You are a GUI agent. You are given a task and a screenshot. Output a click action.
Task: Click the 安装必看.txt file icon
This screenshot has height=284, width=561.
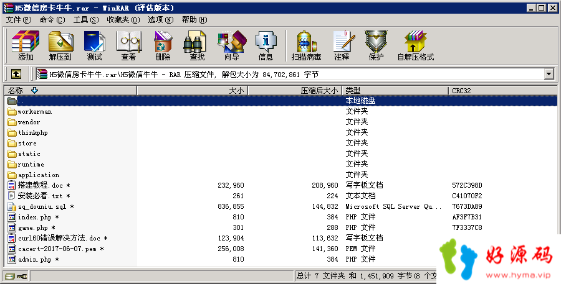tap(12, 196)
